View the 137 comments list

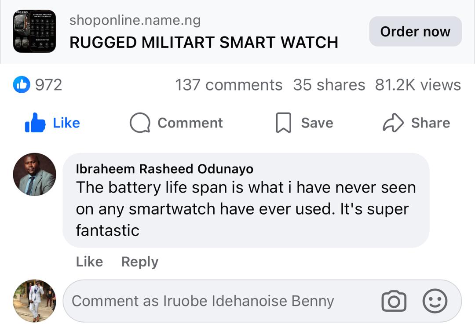(229, 85)
